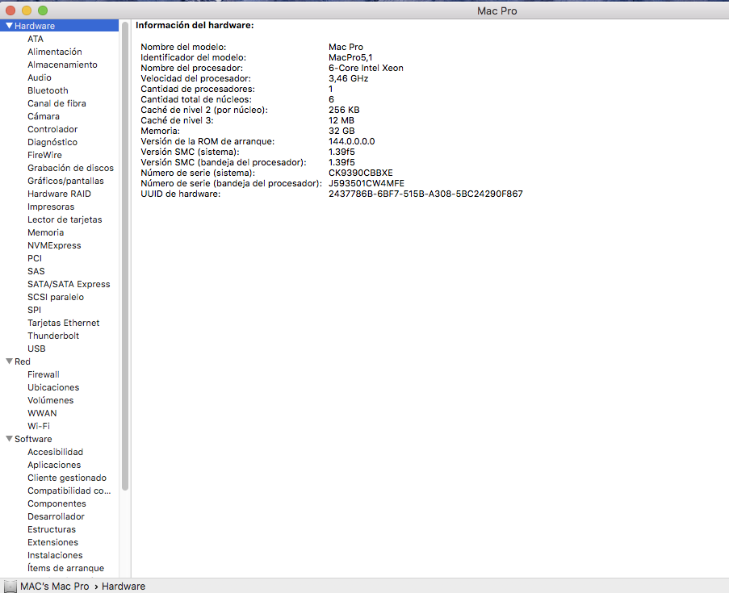
Task: Click the J593501CW4MFE tray serial number
Action: coord(367,184)
